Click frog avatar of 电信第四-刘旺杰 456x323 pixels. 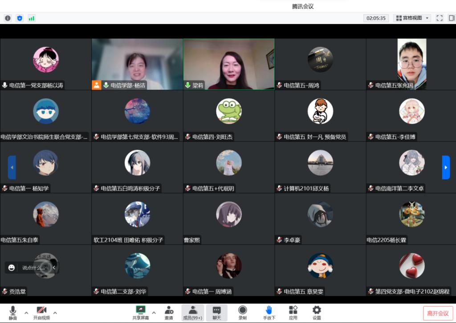click(229, 111)
